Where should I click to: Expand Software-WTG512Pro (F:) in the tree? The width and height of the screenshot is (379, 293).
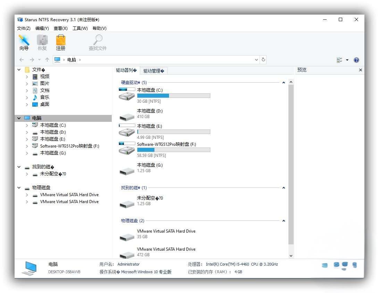pyautogui.click(x=27, y=146)
